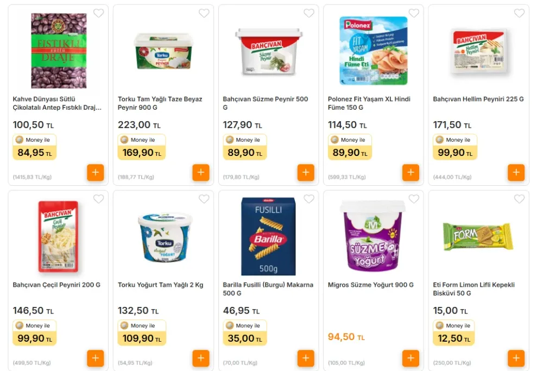Add Bahçıvan Süzme Peynir to cart

click(306, 173)
